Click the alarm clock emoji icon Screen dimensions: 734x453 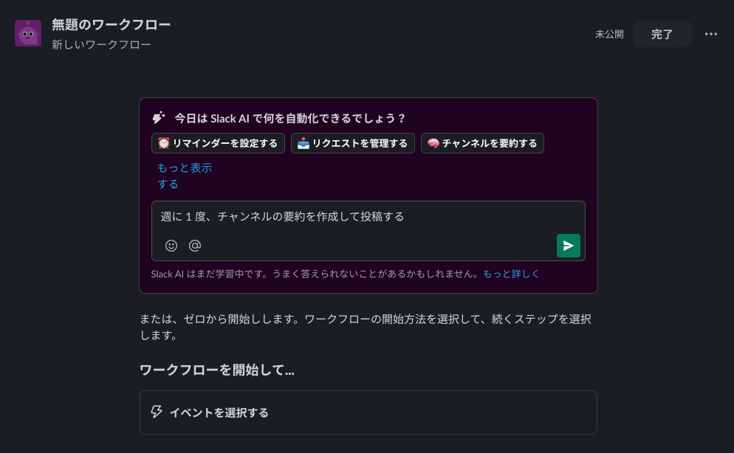tap(164, 143)
